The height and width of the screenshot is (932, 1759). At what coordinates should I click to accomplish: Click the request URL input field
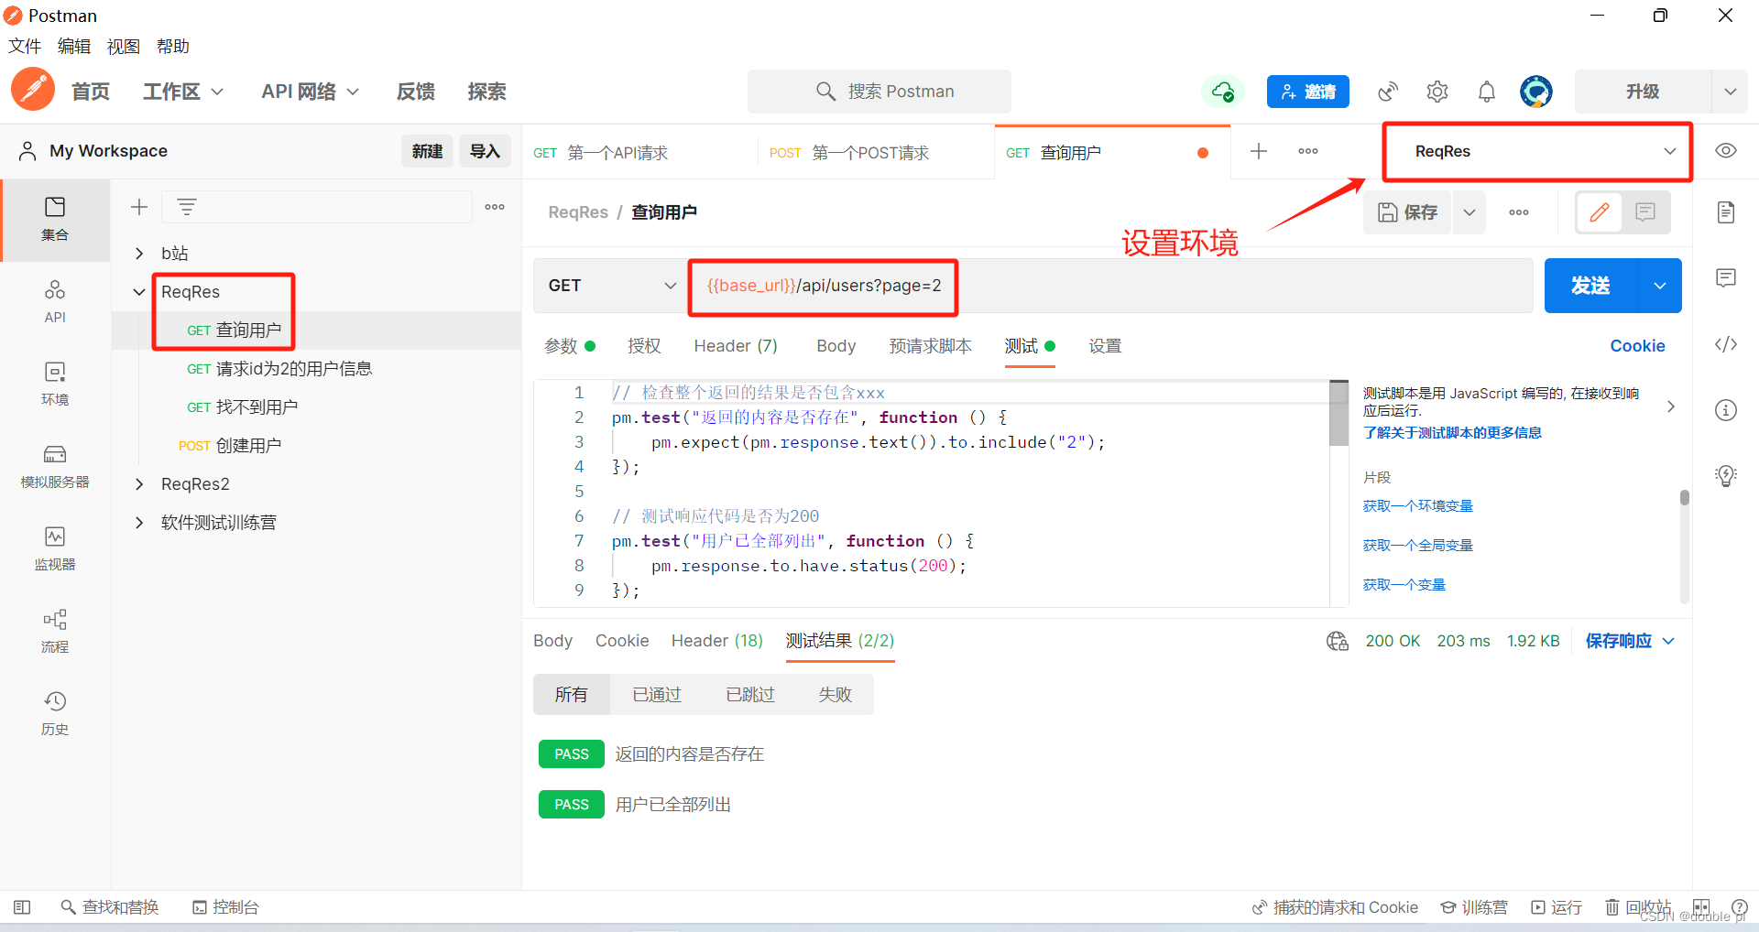click(1110, 286)
